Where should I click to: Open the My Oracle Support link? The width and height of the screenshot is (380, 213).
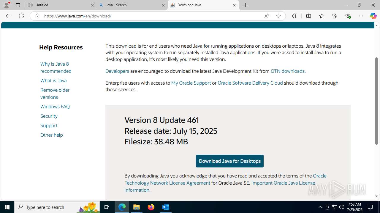pyautogui.click(x=191, y=83)
